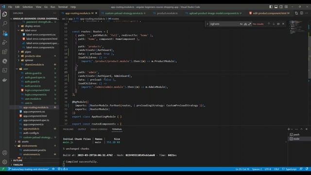Expand the display-errors folder

[33, 26]
